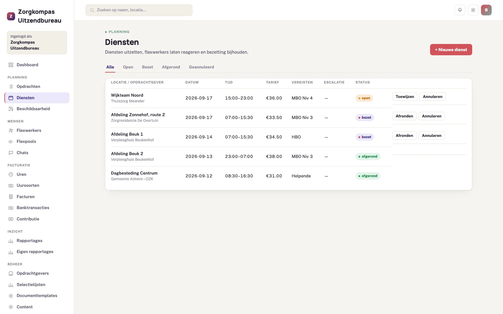The width and height of the screenshot is (503, 314).
Task: Open the Uren clock icon
Action: pyautogui.click(x=11, y=174)
